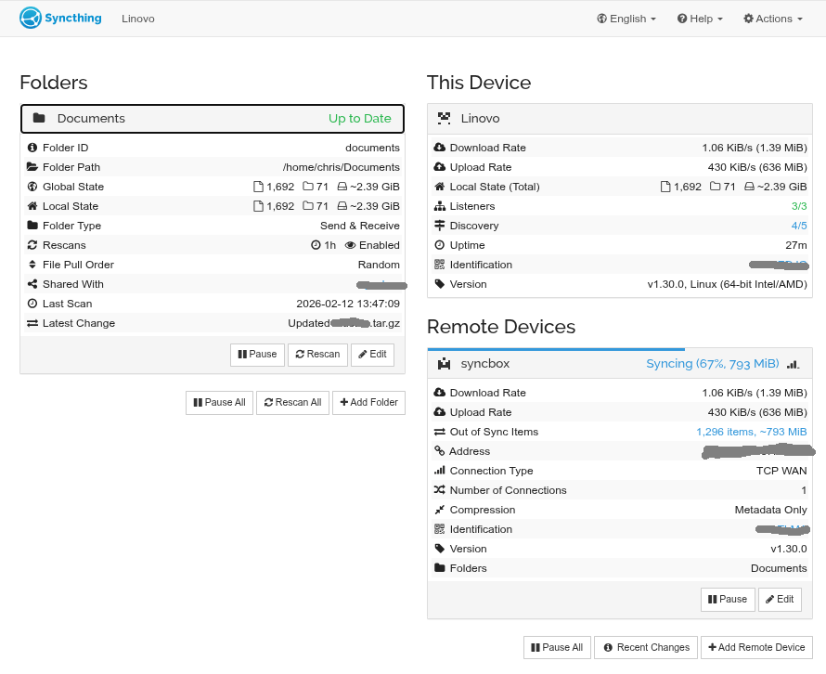Open the English language dropdown
The width and height of the screenshot is (826, 674).
click(x=626, y=19)
